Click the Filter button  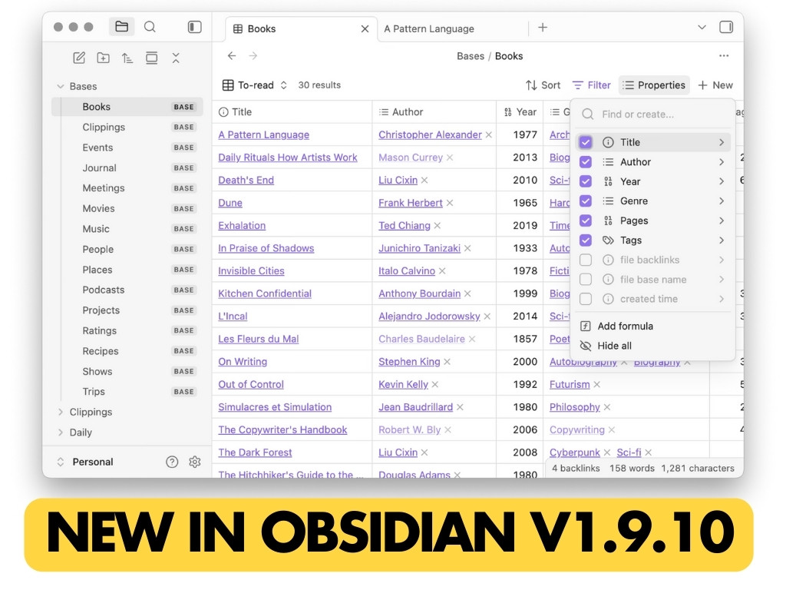(x=592, y=85)
